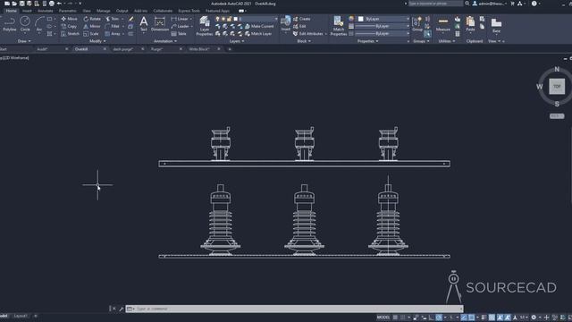Open the layer selection dropdown

pos(247,19)
